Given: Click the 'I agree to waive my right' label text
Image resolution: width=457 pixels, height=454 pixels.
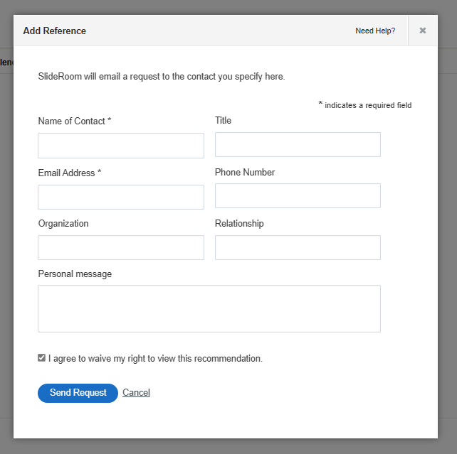Looking at the screenshot, I should click(x=155, y=358).
